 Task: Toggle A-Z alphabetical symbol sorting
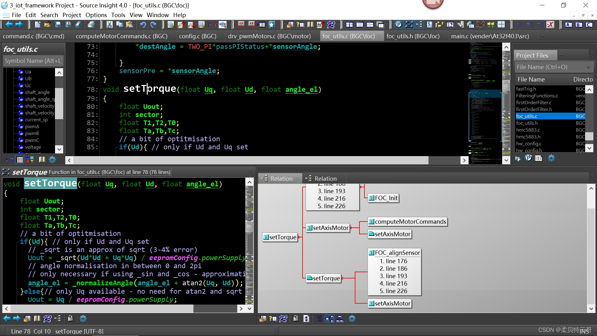click(x=9, y=160)
